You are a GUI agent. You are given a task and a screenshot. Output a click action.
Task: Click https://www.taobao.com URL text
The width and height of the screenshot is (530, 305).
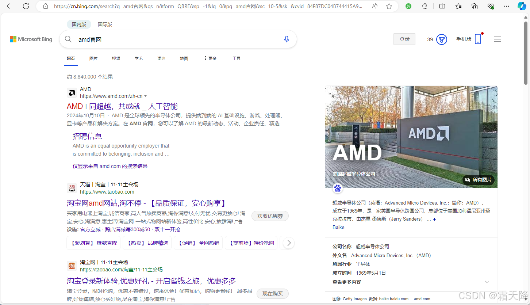click(107, 192)
